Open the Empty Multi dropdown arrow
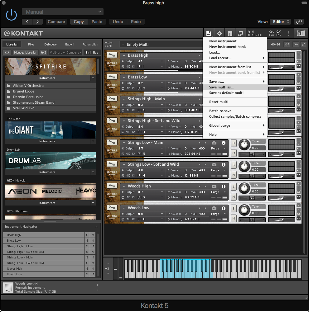Image resolution: width=309 pixels, height=312 pixels. [123, 45]
